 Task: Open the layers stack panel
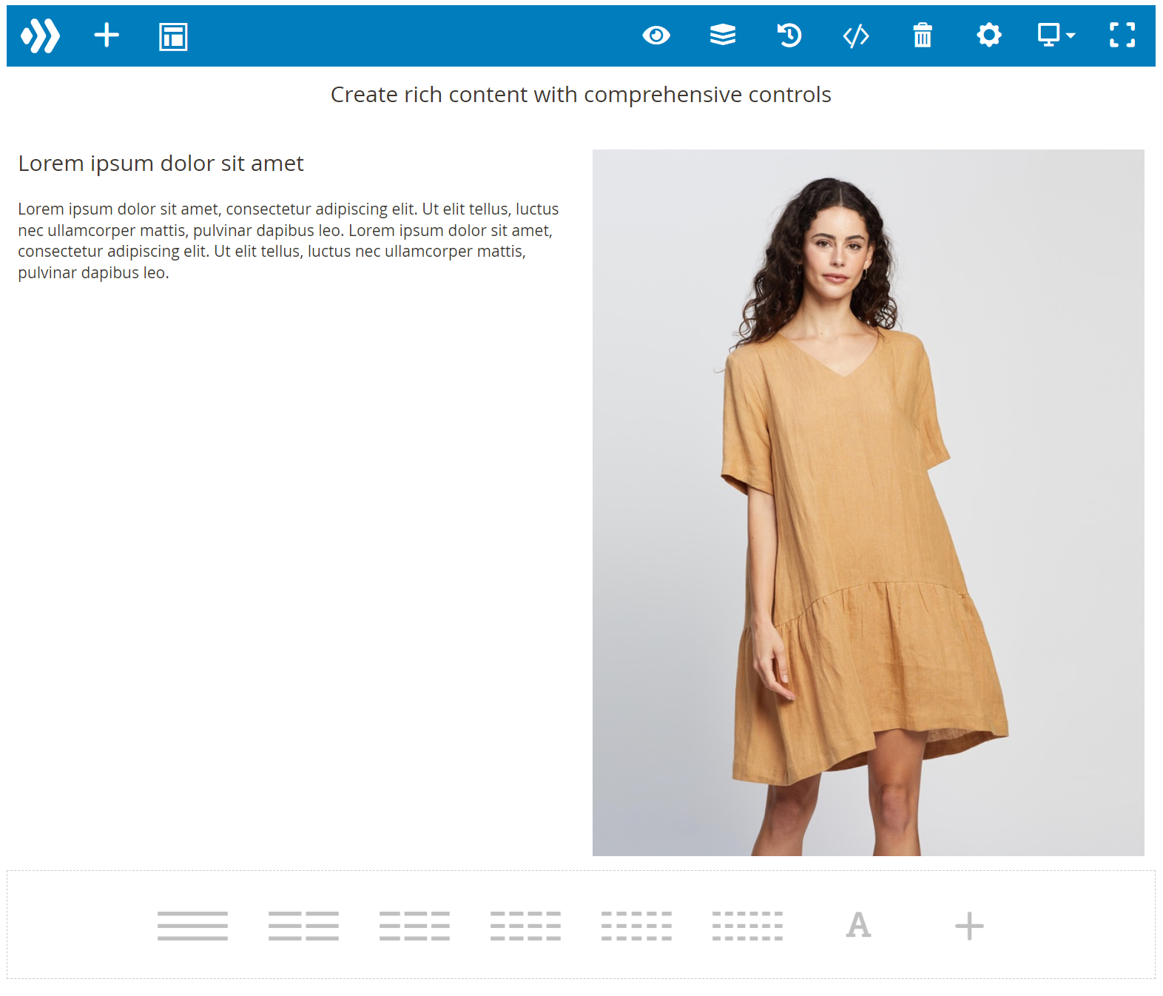coord(723,35)
